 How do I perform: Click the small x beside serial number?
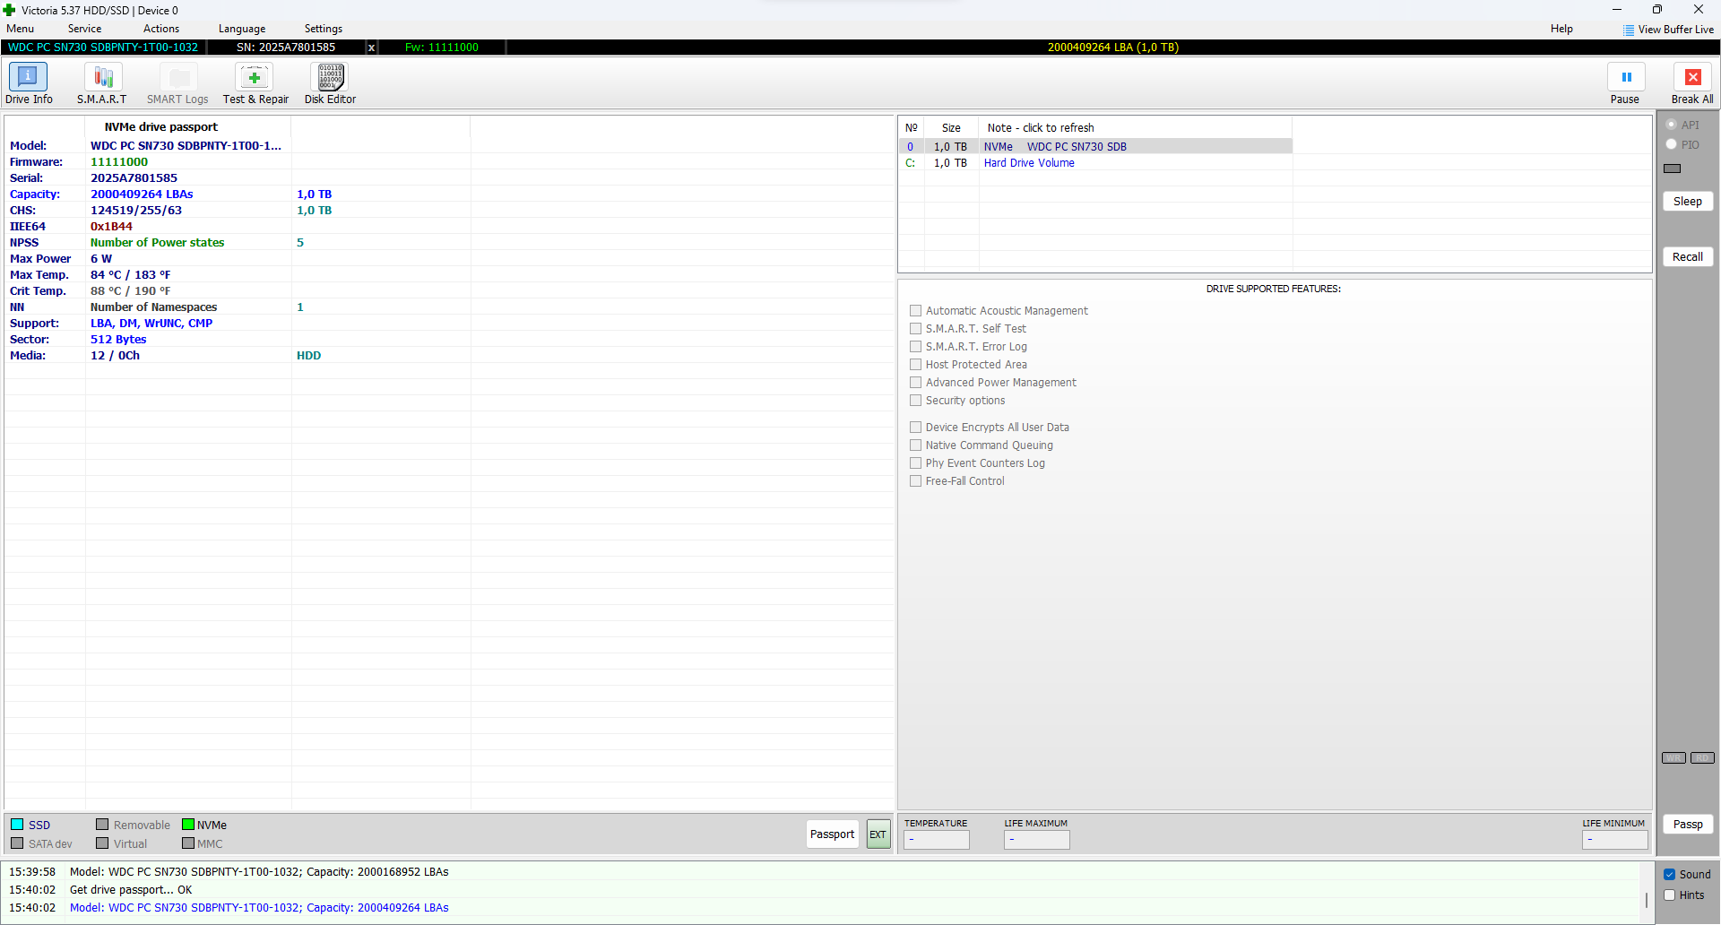pos(371,48)
